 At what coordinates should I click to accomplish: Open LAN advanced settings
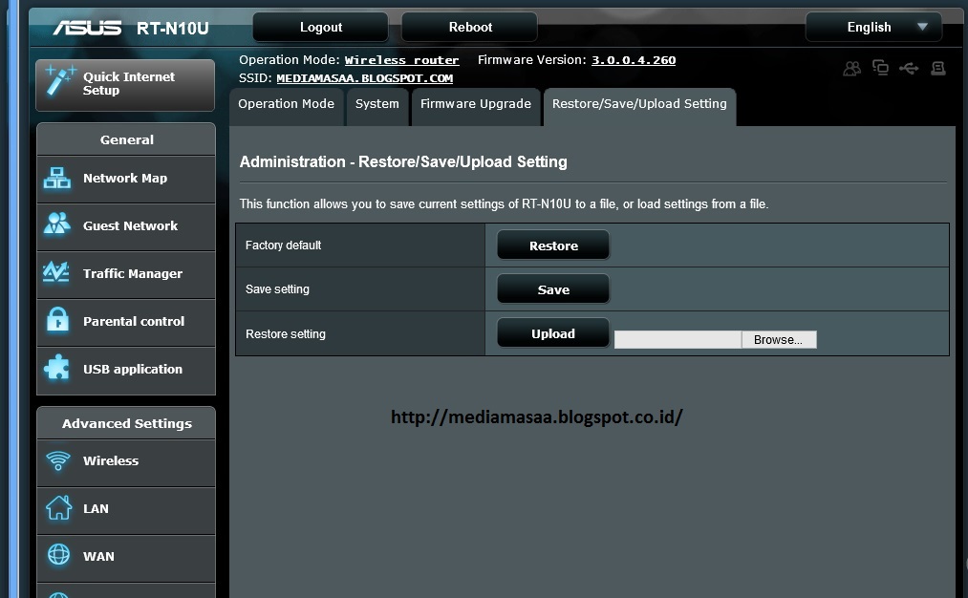tap(126, 510)
